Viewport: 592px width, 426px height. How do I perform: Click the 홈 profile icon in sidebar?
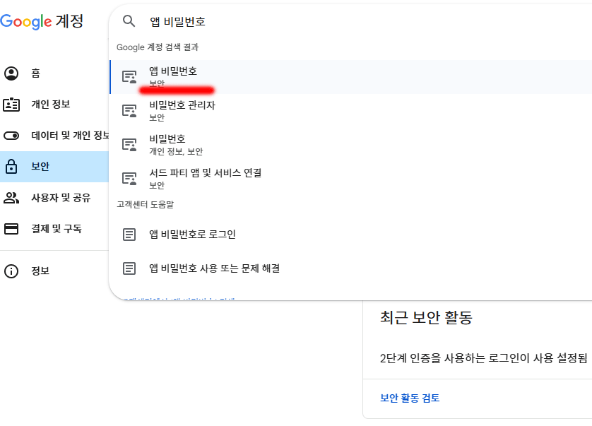coord(11,73)
